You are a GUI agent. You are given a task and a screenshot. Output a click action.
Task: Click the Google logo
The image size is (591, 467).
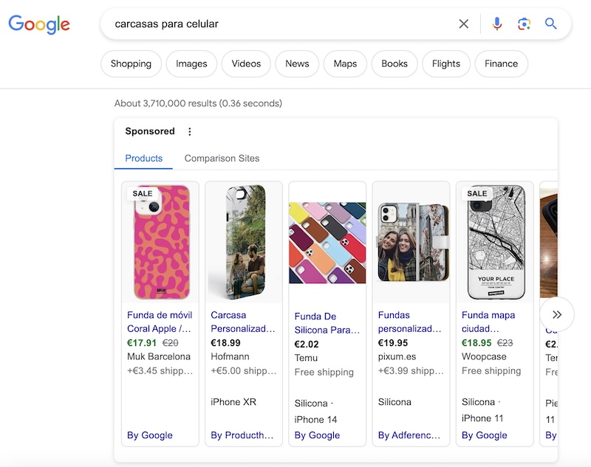coord(39,24)
